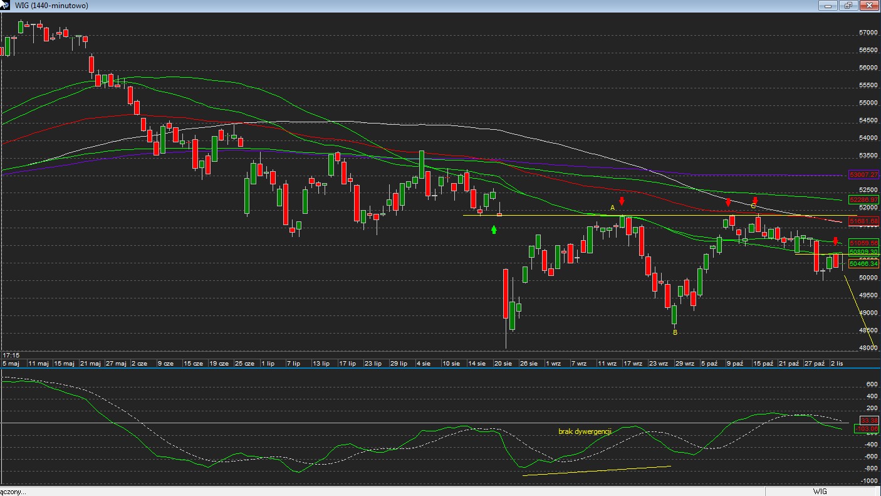The image size is (881, 496).
Task: Click the purple 53007.27 price tag
Action: click(x=863, y=175)
